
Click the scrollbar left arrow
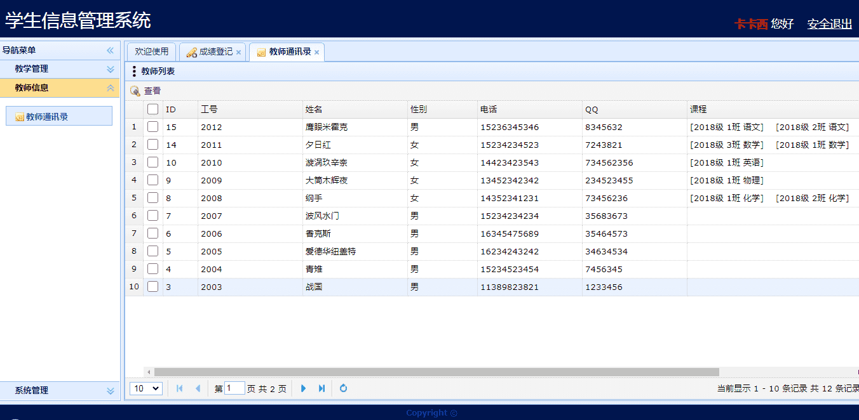149,372
